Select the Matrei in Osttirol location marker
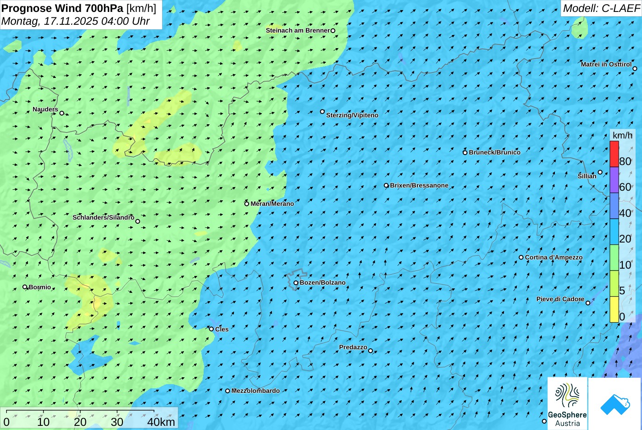 (635, 69)
